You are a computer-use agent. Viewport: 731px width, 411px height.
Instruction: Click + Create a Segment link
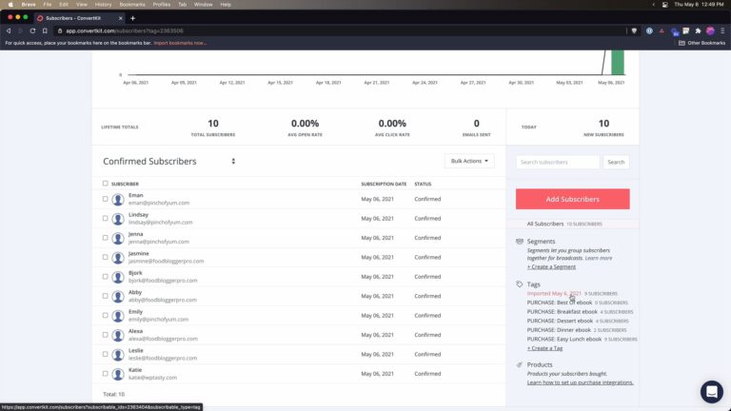(551, 267)
